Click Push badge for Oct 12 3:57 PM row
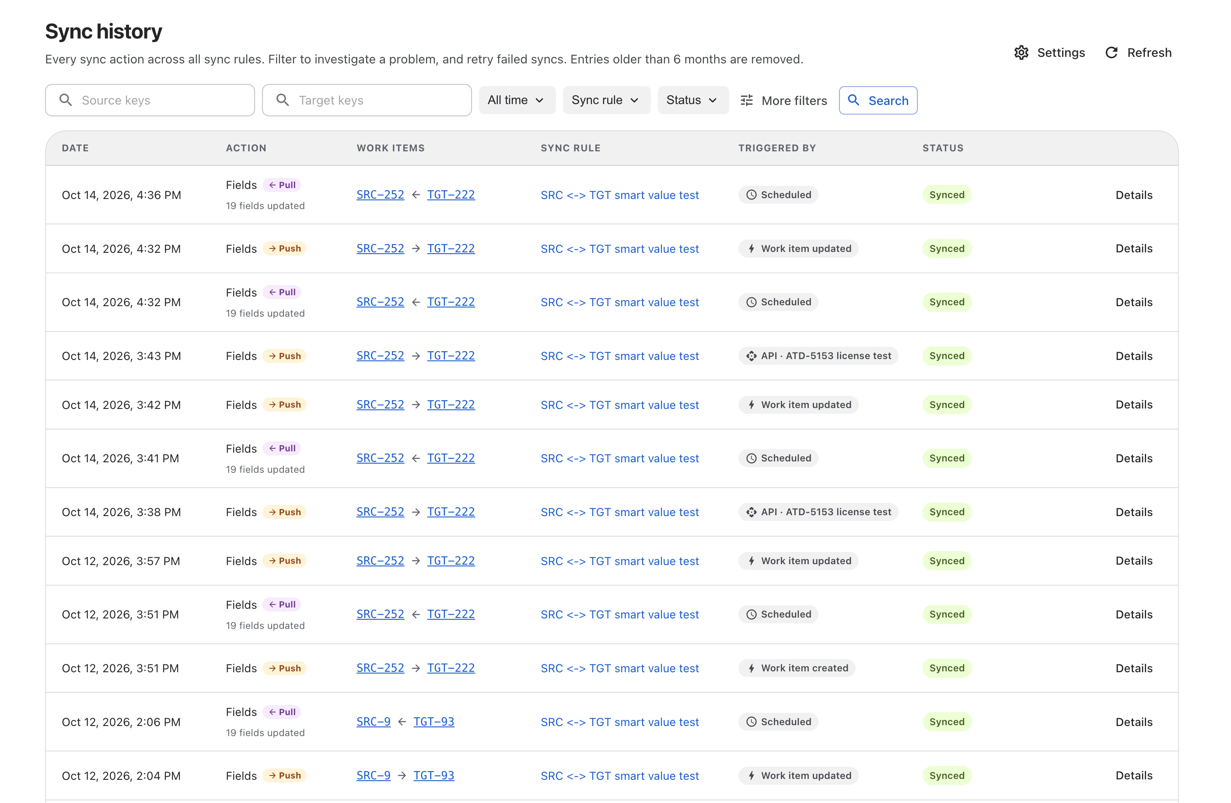 [x=284, y=561]
